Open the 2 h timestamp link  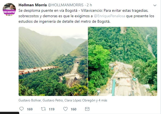[x=89, y=5]
